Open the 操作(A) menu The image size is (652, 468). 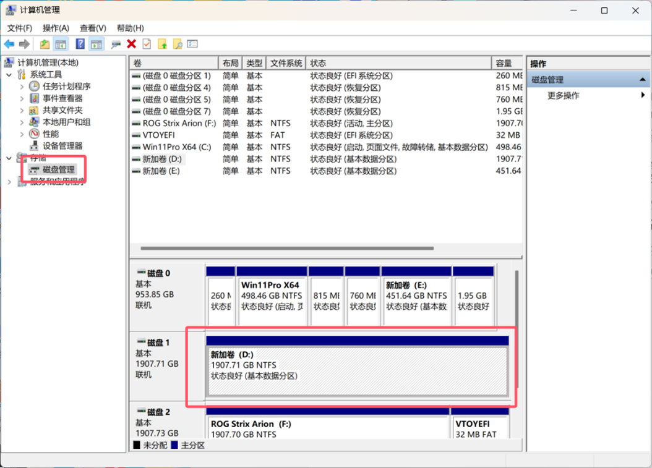point(56,28)
